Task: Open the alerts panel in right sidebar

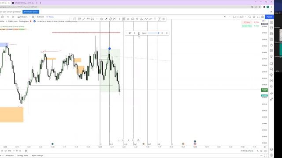Action: 271,28
